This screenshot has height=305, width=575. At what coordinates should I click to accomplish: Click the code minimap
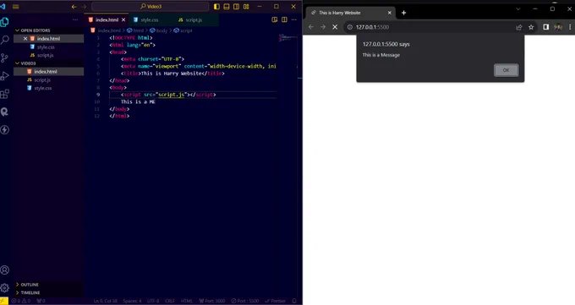(x=287, y=37)
